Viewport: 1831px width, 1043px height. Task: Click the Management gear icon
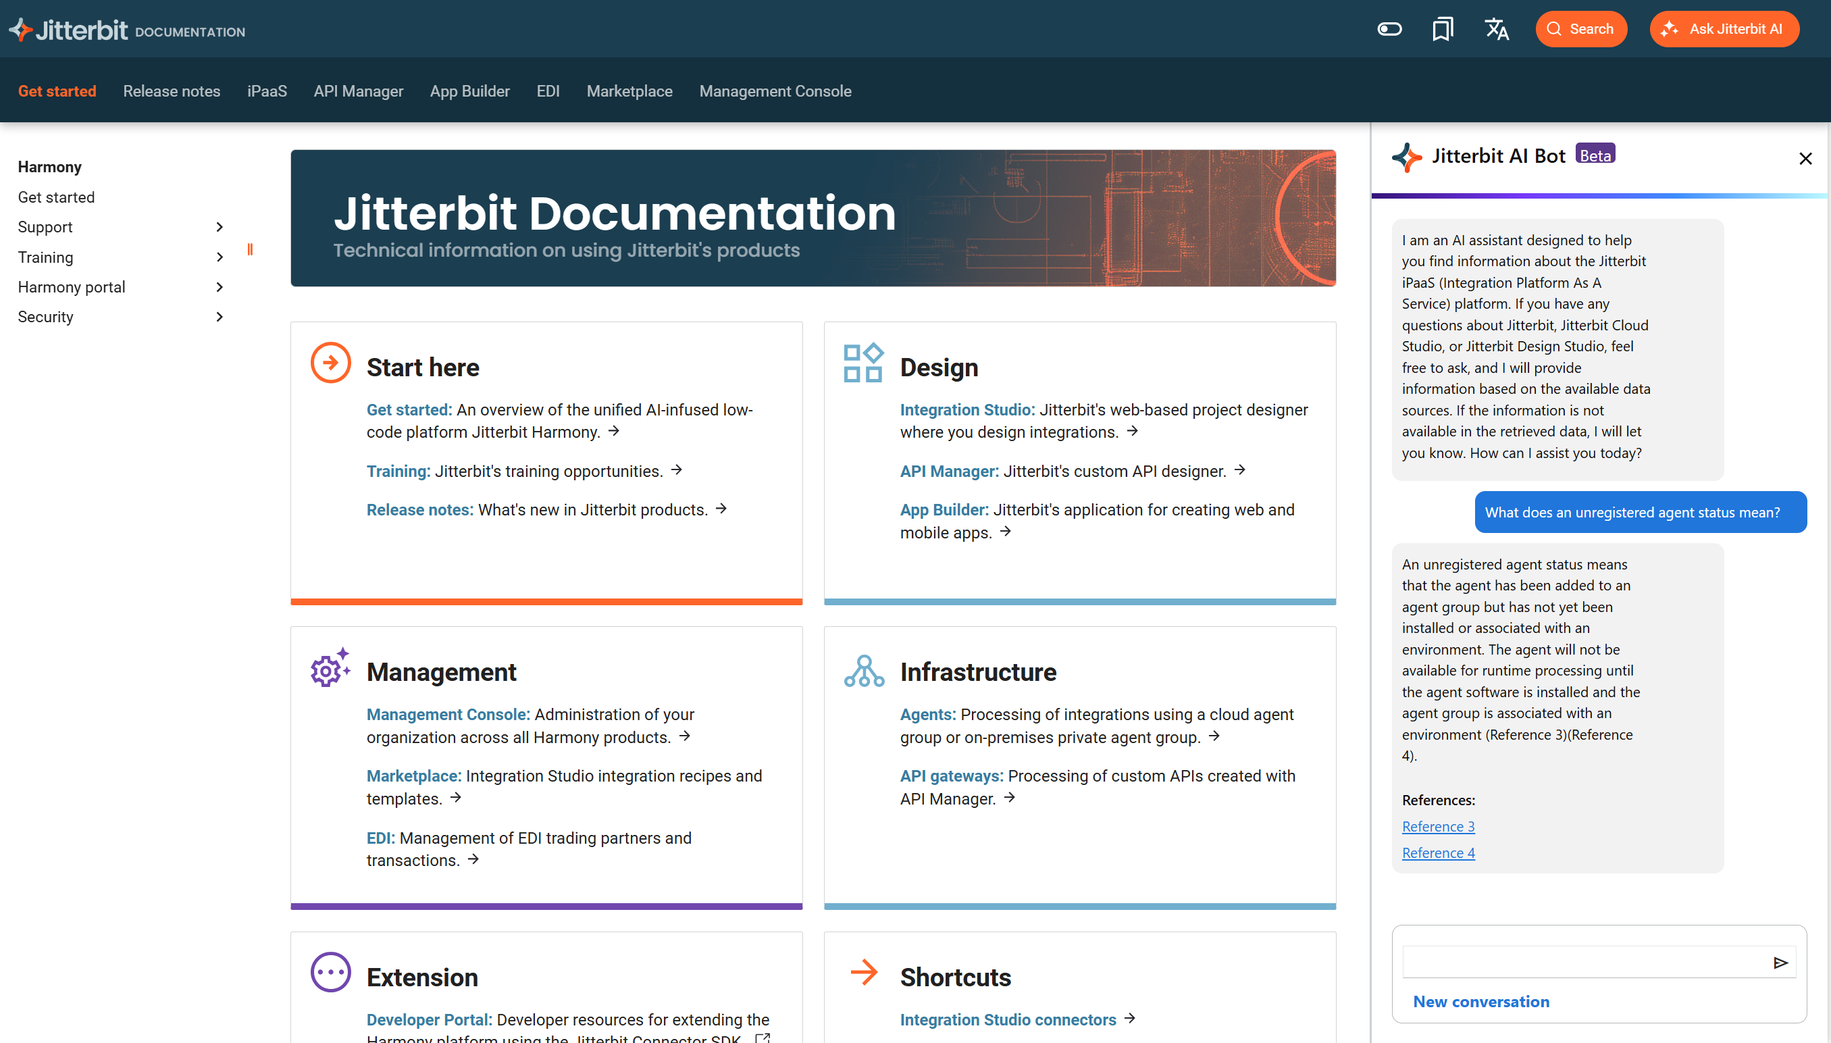click(x=330, y=667)
